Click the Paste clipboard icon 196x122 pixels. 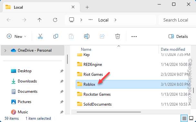[71, 36]
